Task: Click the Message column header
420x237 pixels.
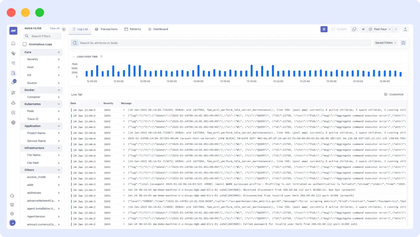Action: pos(126,103)
